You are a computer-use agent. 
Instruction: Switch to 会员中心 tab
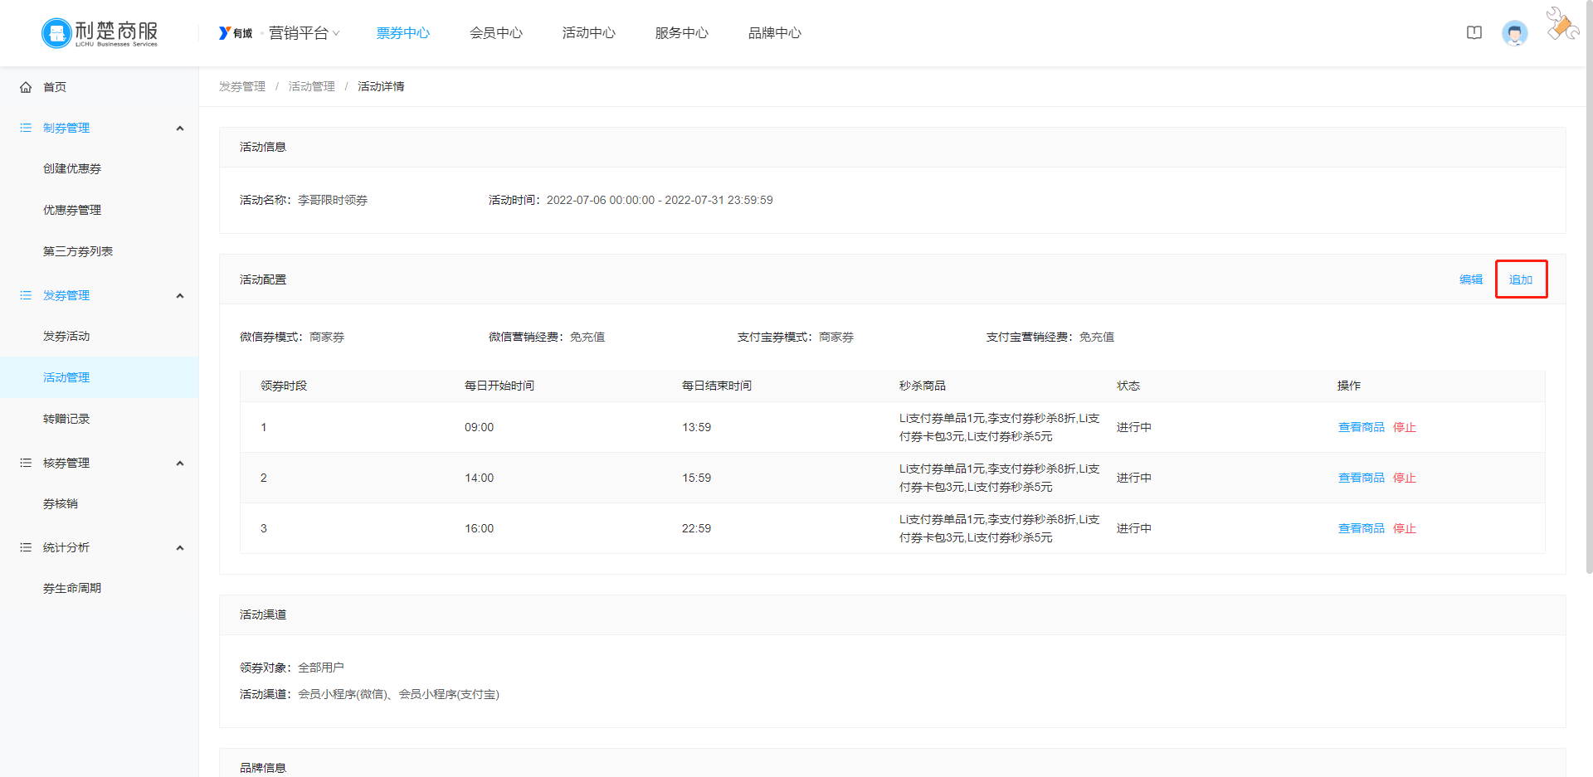click(x=496, y=33)
